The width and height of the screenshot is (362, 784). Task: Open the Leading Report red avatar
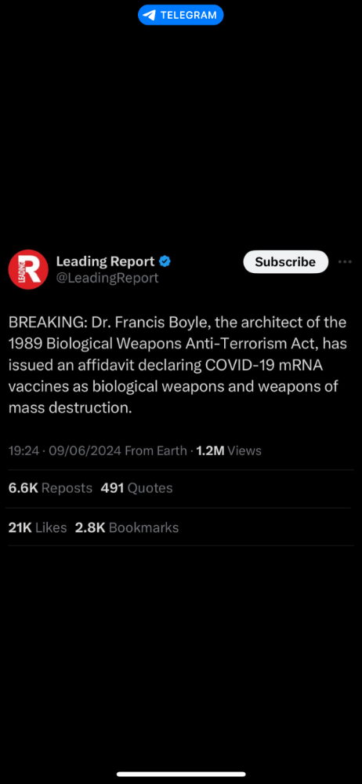pyautogui.click(x=28, y=269)
